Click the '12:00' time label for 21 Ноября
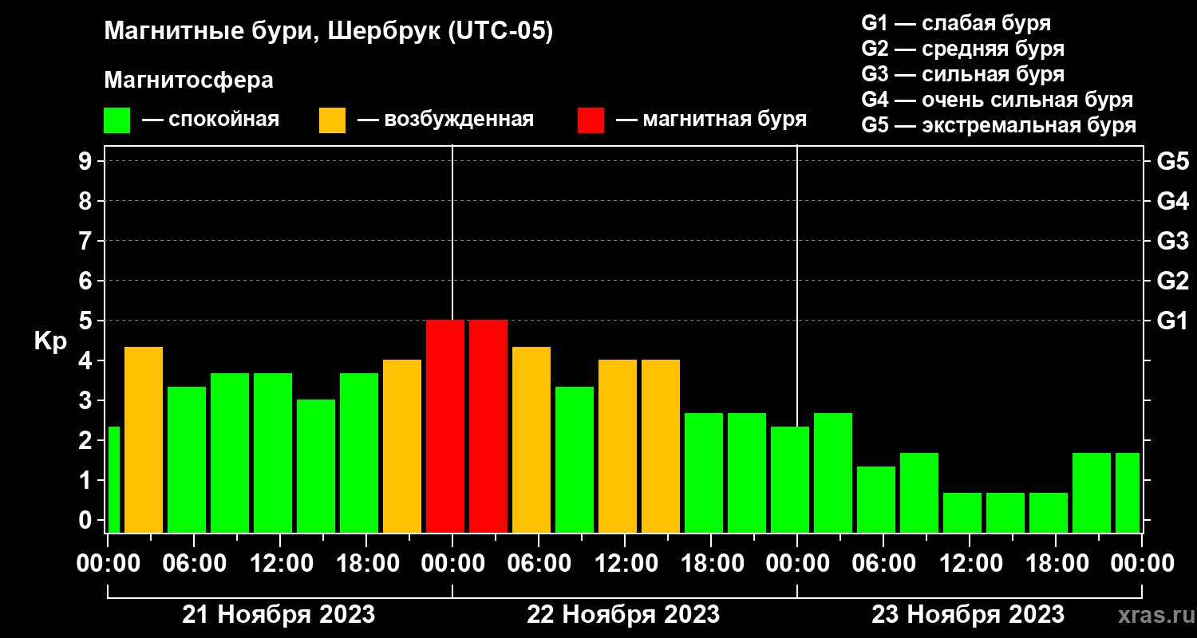 [280, 563]
